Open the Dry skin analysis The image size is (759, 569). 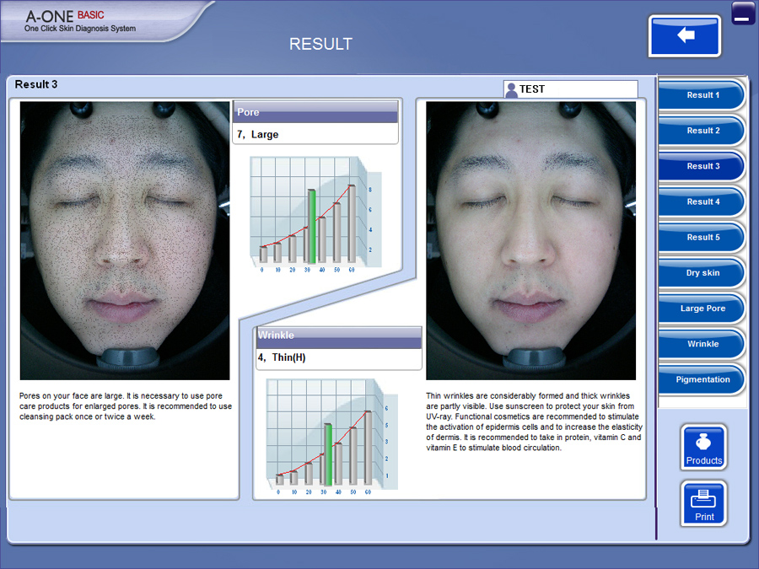702,273
